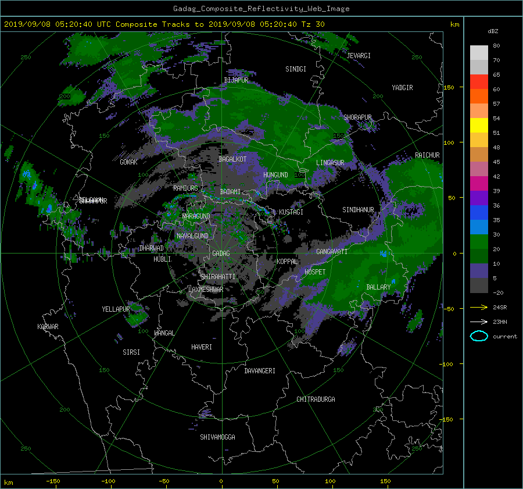Screen dimensions: 523x489
Task: Click the HANGAL label
Action: click(164, 333)
